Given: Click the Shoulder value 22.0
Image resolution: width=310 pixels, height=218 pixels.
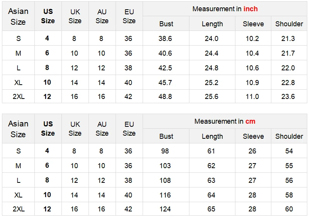Looking at the screenshot, I should [x=288, y=68].
